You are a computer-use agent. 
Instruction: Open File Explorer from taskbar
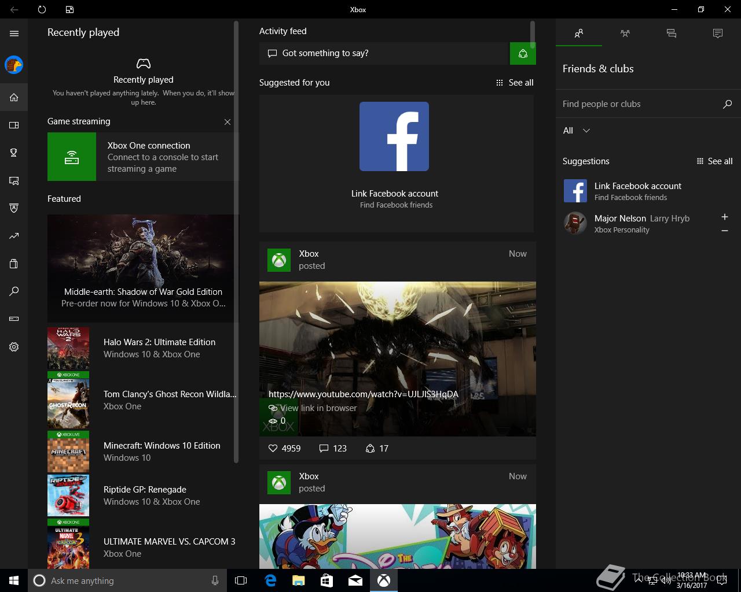coord(298,580)
